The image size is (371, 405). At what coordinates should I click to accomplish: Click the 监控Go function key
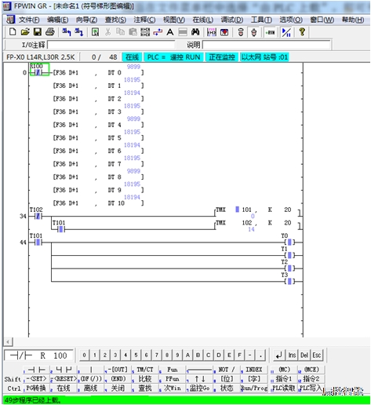(x=199, y=388)
